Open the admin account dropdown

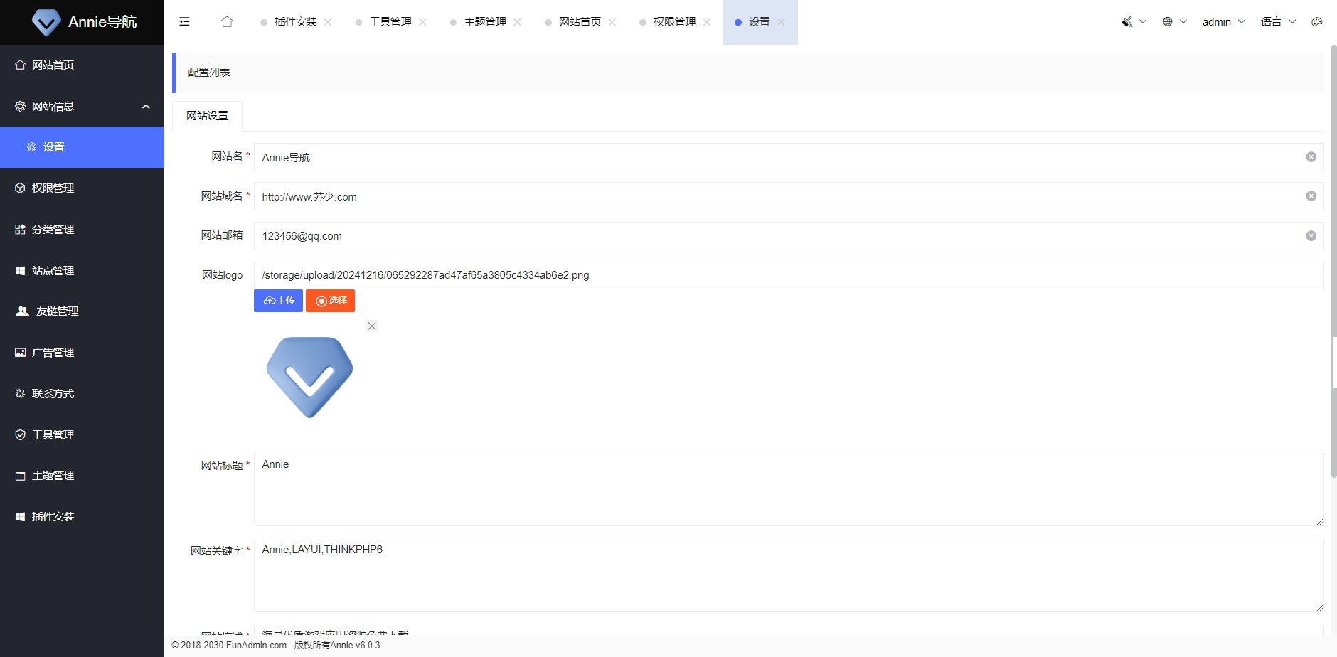[1222, 21]
